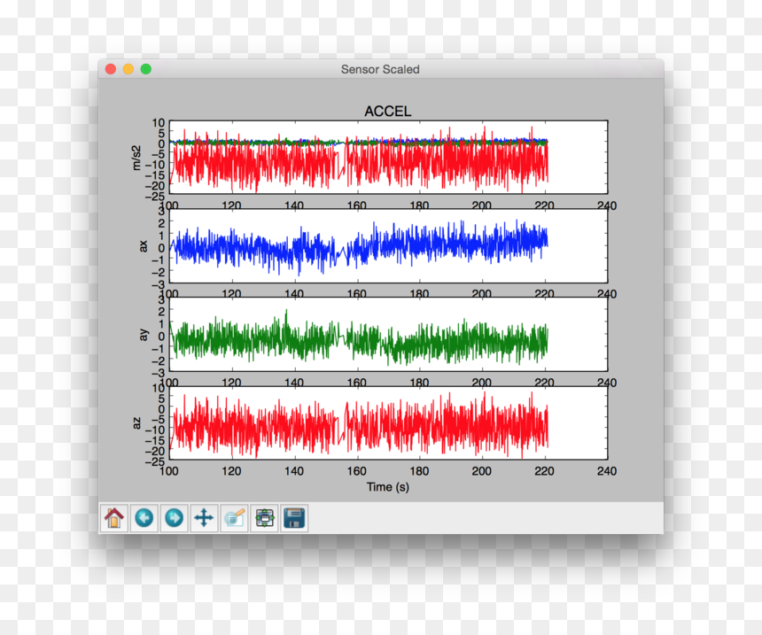
Task: Maximize the window using the green button
Action: click(146, 69)
